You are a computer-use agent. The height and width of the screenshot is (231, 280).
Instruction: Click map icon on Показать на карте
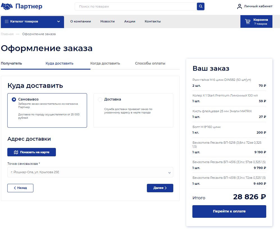tap(16, 152)
